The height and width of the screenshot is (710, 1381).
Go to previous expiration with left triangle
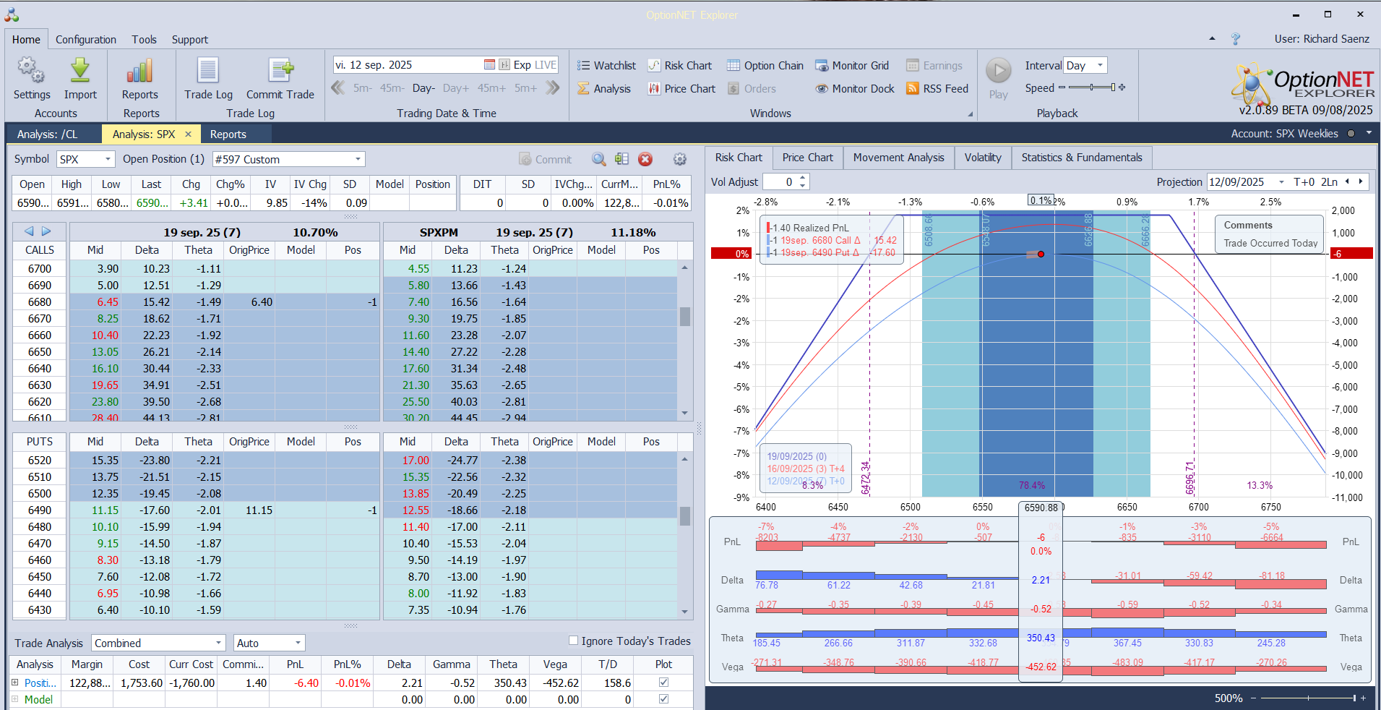(29, 231)
